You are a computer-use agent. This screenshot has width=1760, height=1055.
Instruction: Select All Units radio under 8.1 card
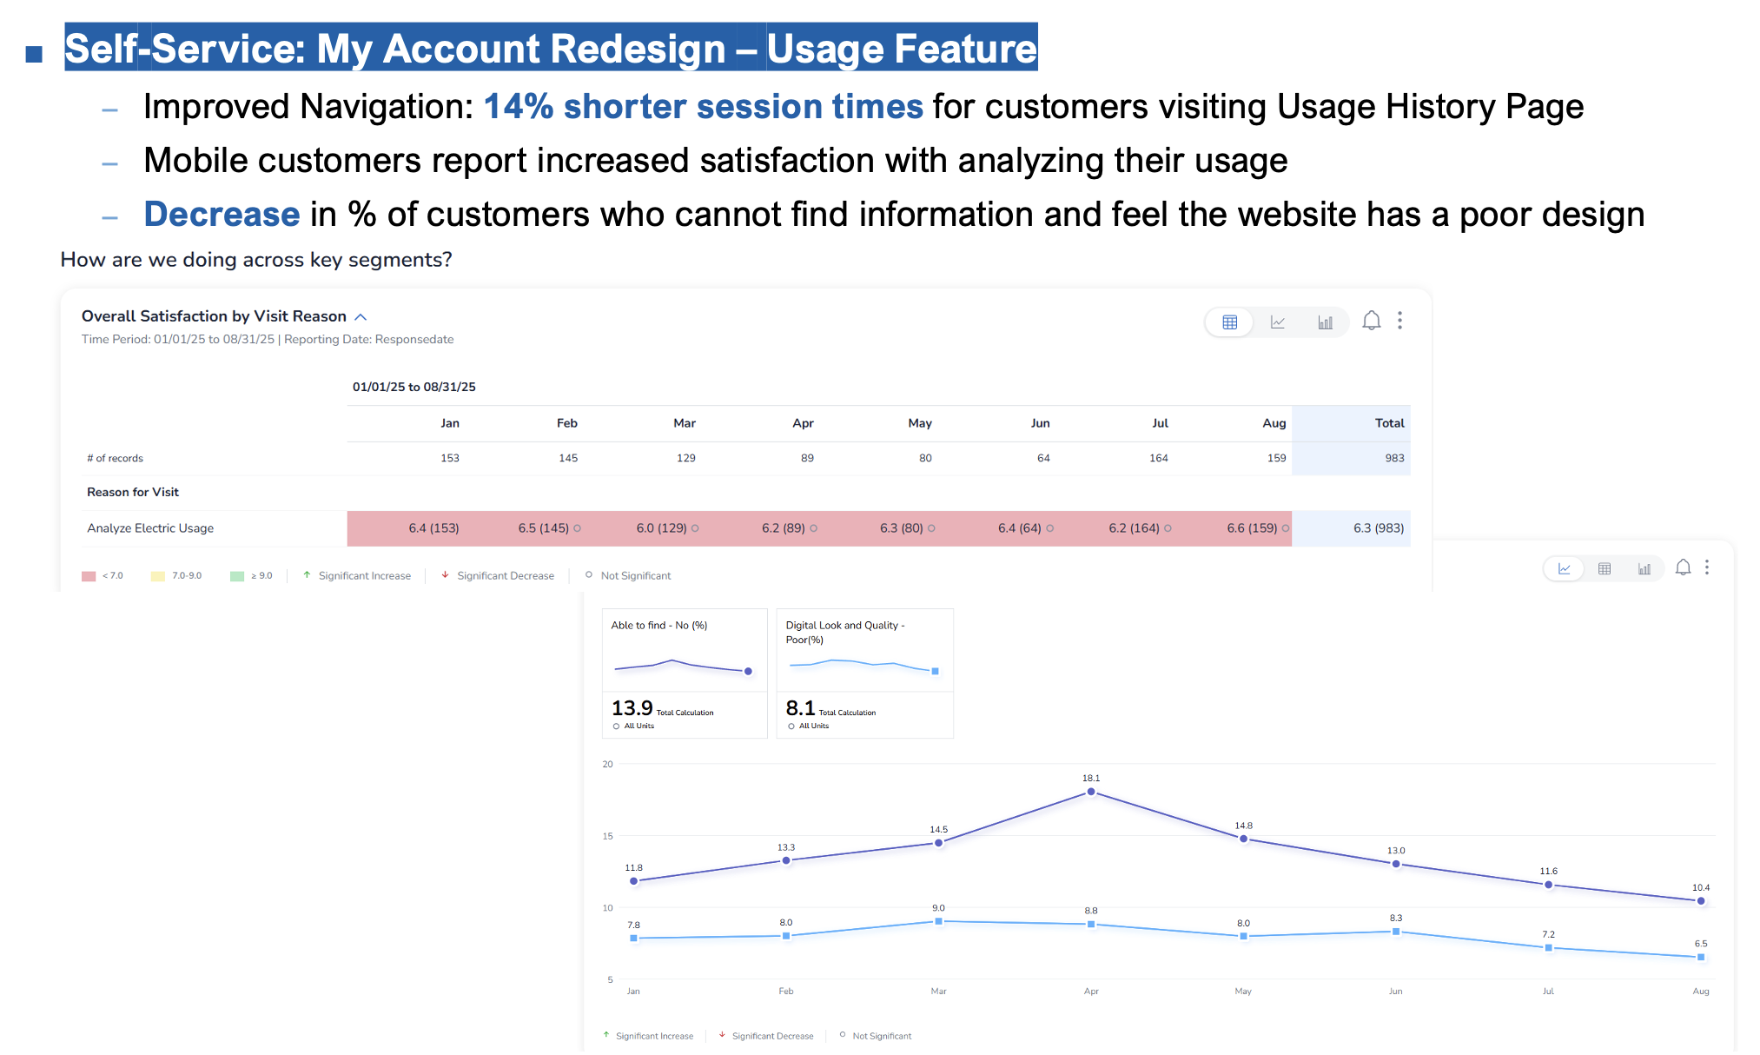[791, 727]
